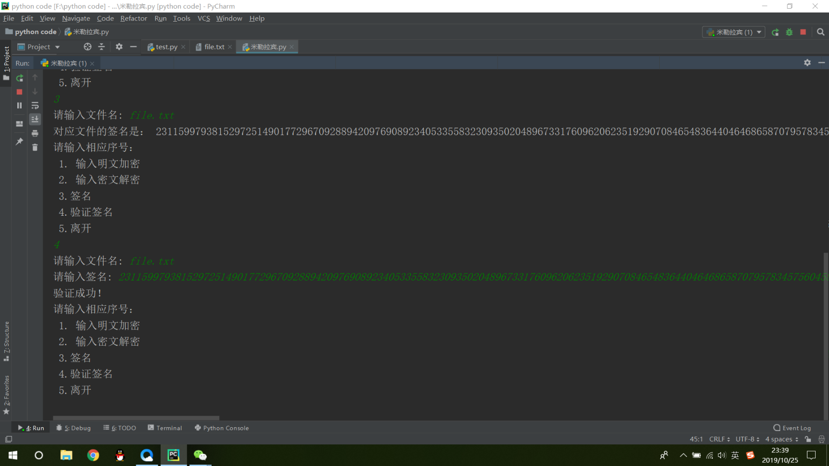Restore layout in the Run panel
The width and height of the screenshot is (829, 466).
[x=20, y=124]
